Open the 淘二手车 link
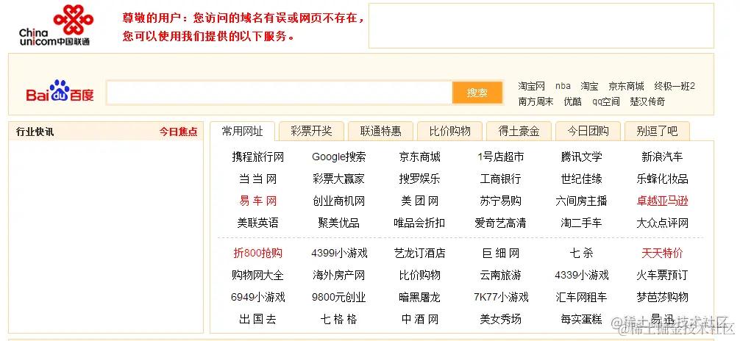 click(581, 223)
